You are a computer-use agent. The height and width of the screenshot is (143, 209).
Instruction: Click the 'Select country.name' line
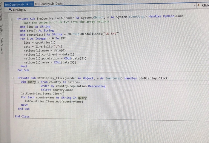tap(57, 90)
